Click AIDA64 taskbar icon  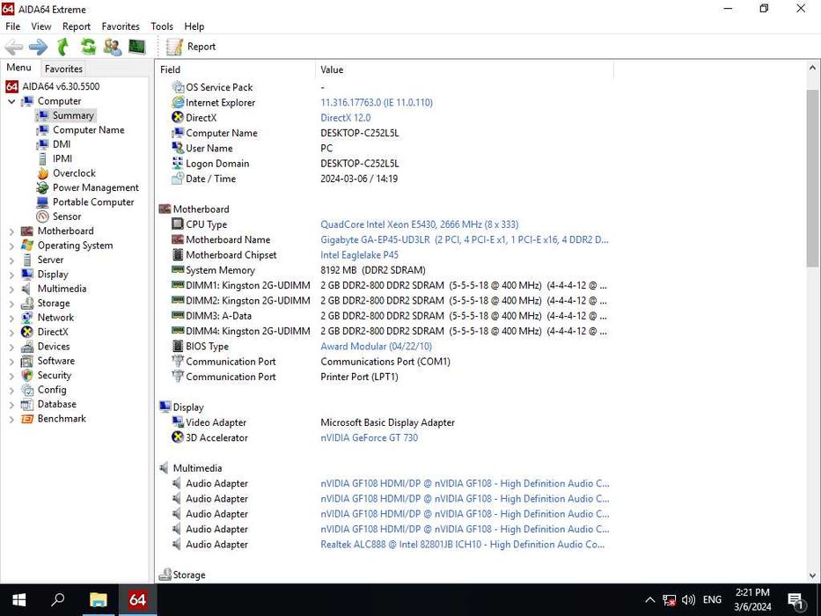pyautogui.click(x=137, y=599)
